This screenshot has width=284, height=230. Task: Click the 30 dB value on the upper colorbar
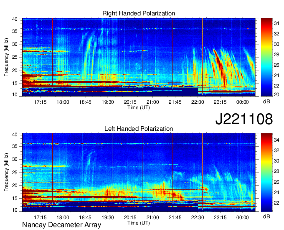(276, 44)
